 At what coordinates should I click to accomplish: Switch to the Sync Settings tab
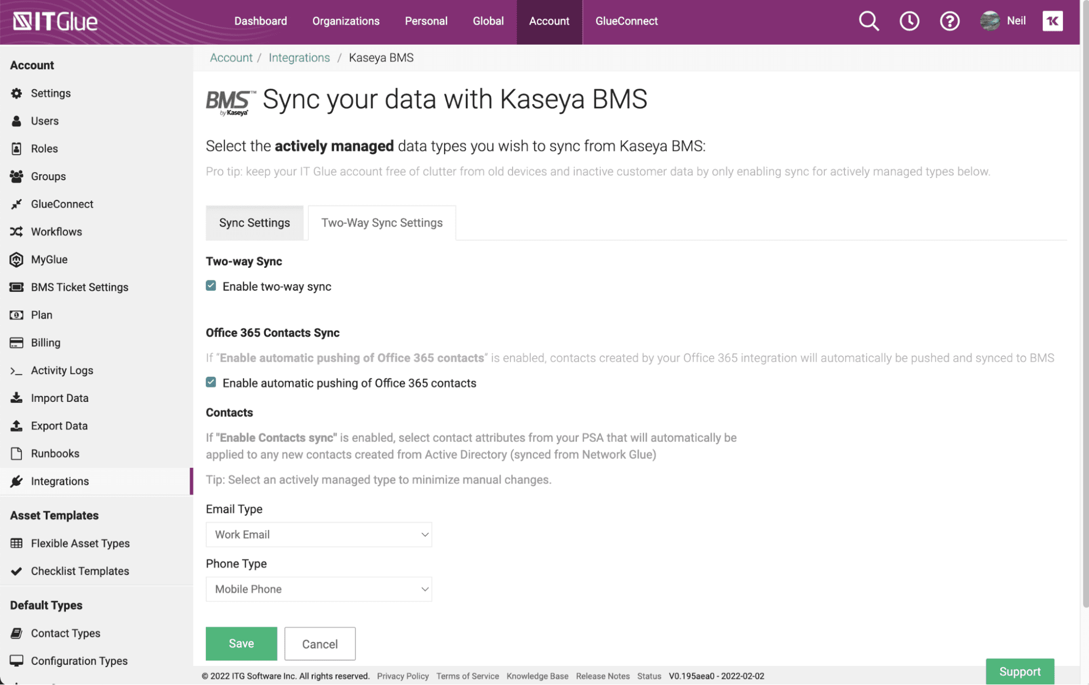(x=254, y=223)
